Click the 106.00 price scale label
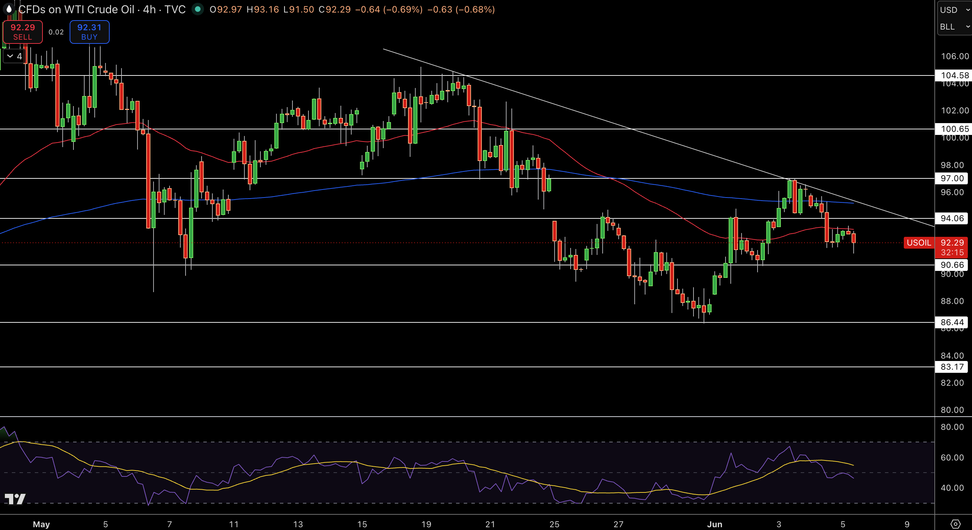Image resolution: width=972 pixels, height=530 pixels. (x=955, y=56)
